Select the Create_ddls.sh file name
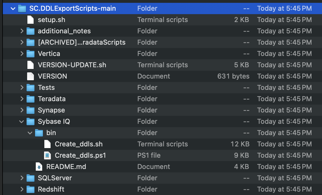The width and height of the screenshot is (322, 195). click(x=79, y=144)
